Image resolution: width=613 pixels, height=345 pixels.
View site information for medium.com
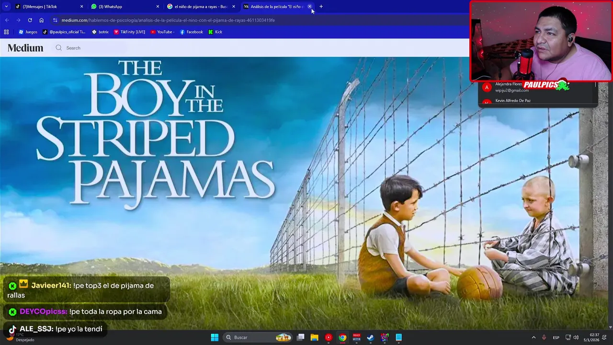coord(55,20)
